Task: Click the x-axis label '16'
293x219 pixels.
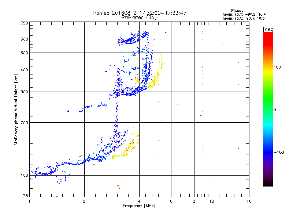Action: tap(249, 201)
